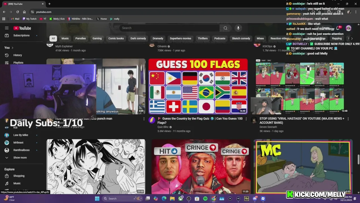Open the NBABite bookmark
Viewport: 360px width, 203px height.
tap(80, 19)
